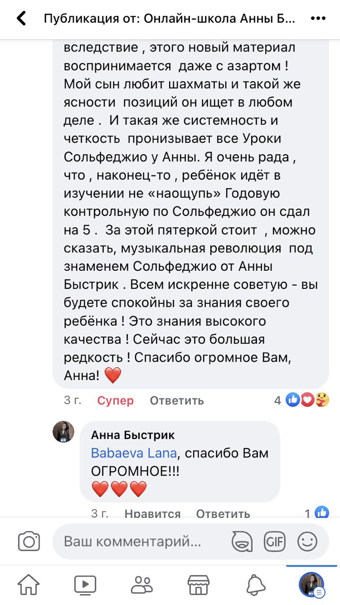Open the sticker picker icon
340x605 pixels.
(242, 541)
